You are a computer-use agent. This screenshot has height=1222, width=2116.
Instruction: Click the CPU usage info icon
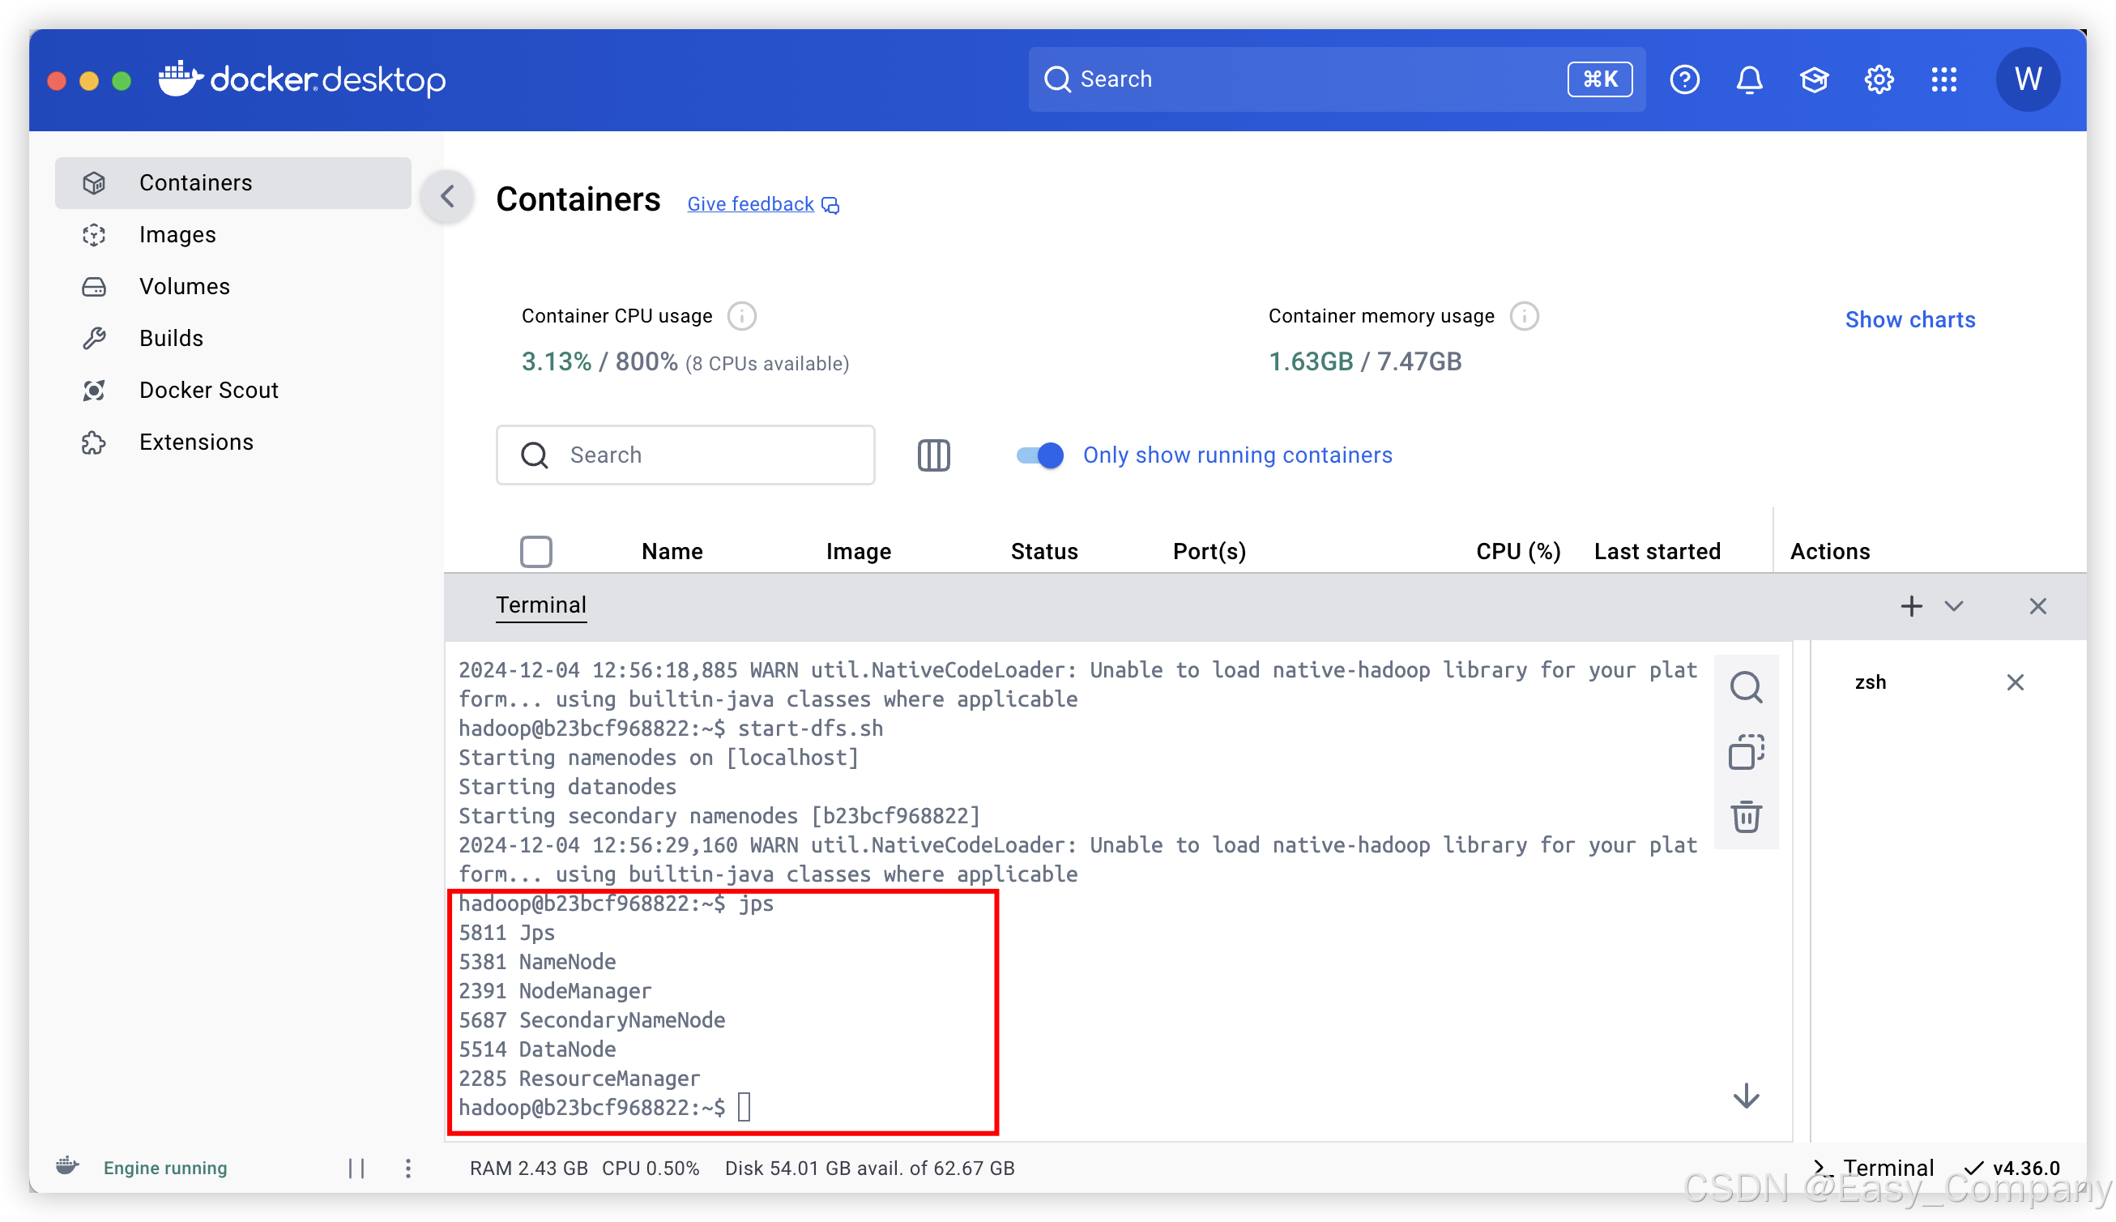tap(742, 316)
